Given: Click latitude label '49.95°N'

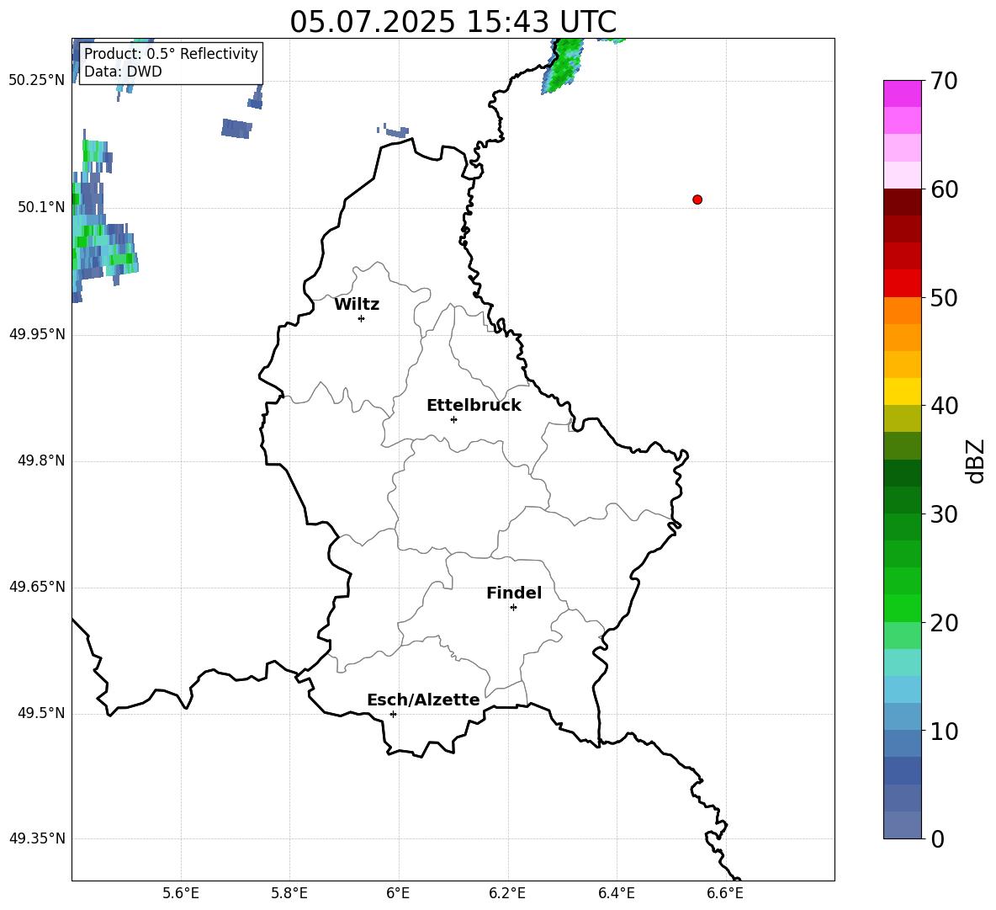Looking at the screenshot, I should point(37,333).
